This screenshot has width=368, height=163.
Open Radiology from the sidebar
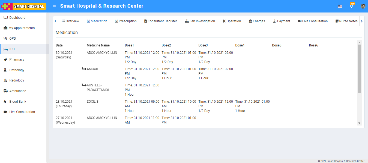[17, 80]
